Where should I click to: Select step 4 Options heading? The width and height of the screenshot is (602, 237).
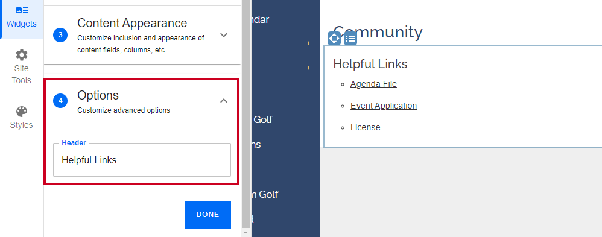coord(98,95)
